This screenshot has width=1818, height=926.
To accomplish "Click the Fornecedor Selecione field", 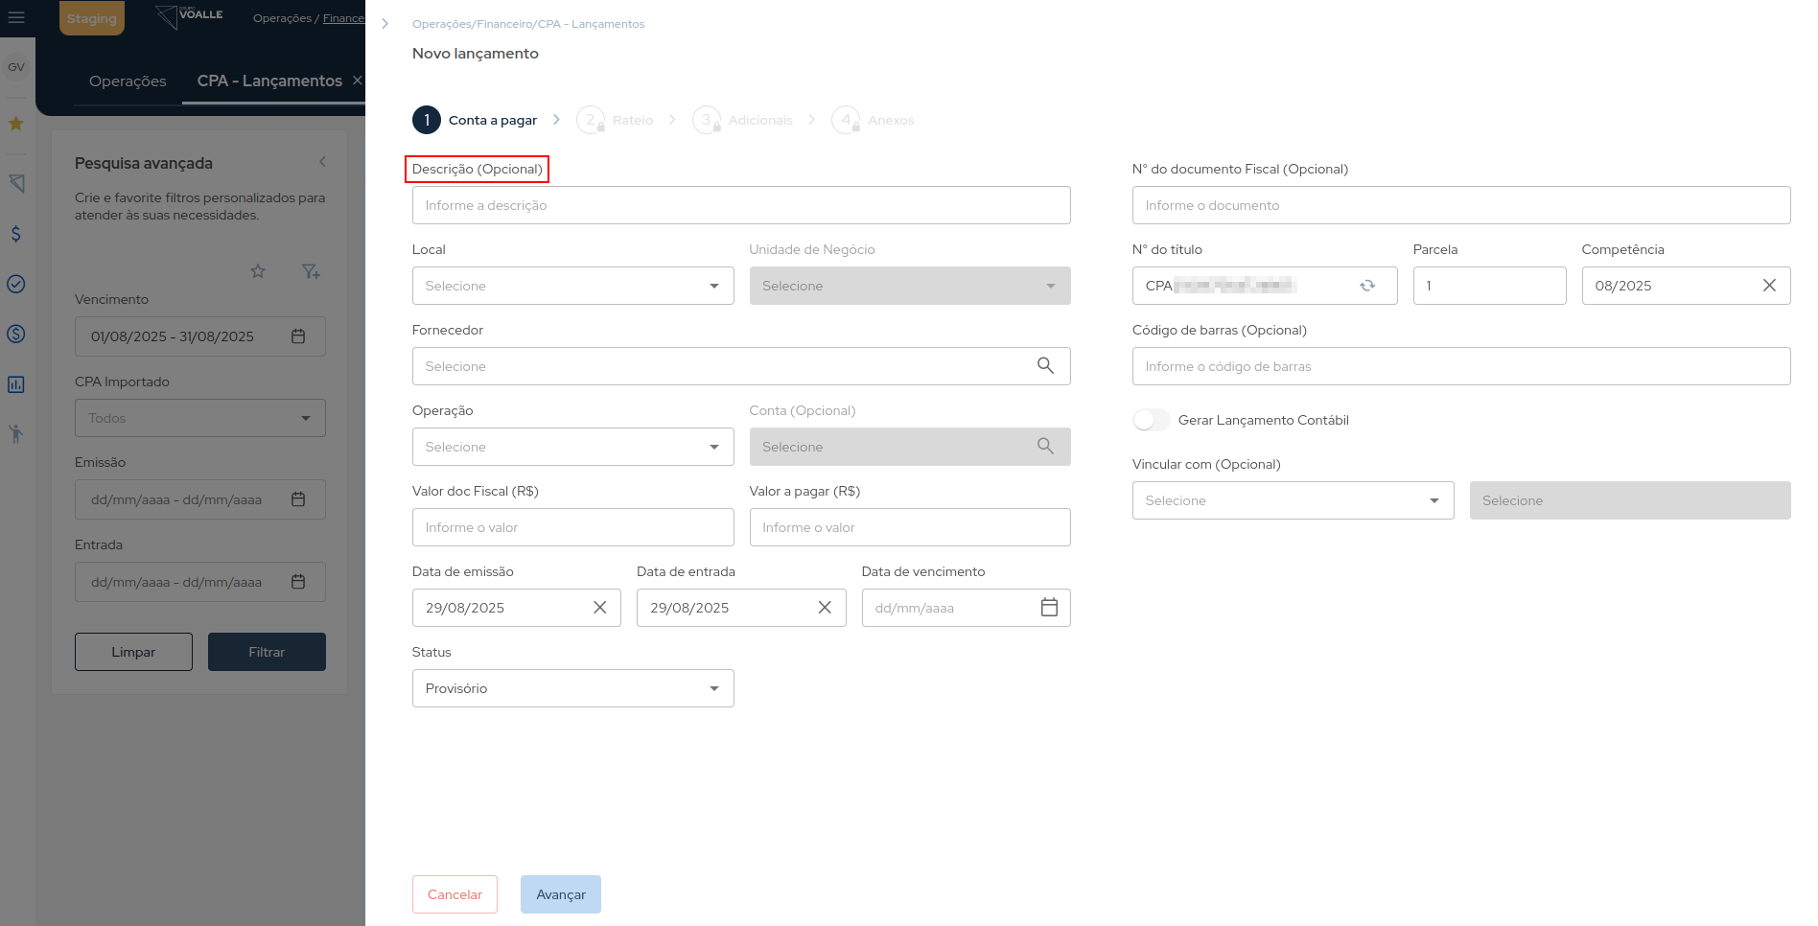I will (x=741, y=366).
